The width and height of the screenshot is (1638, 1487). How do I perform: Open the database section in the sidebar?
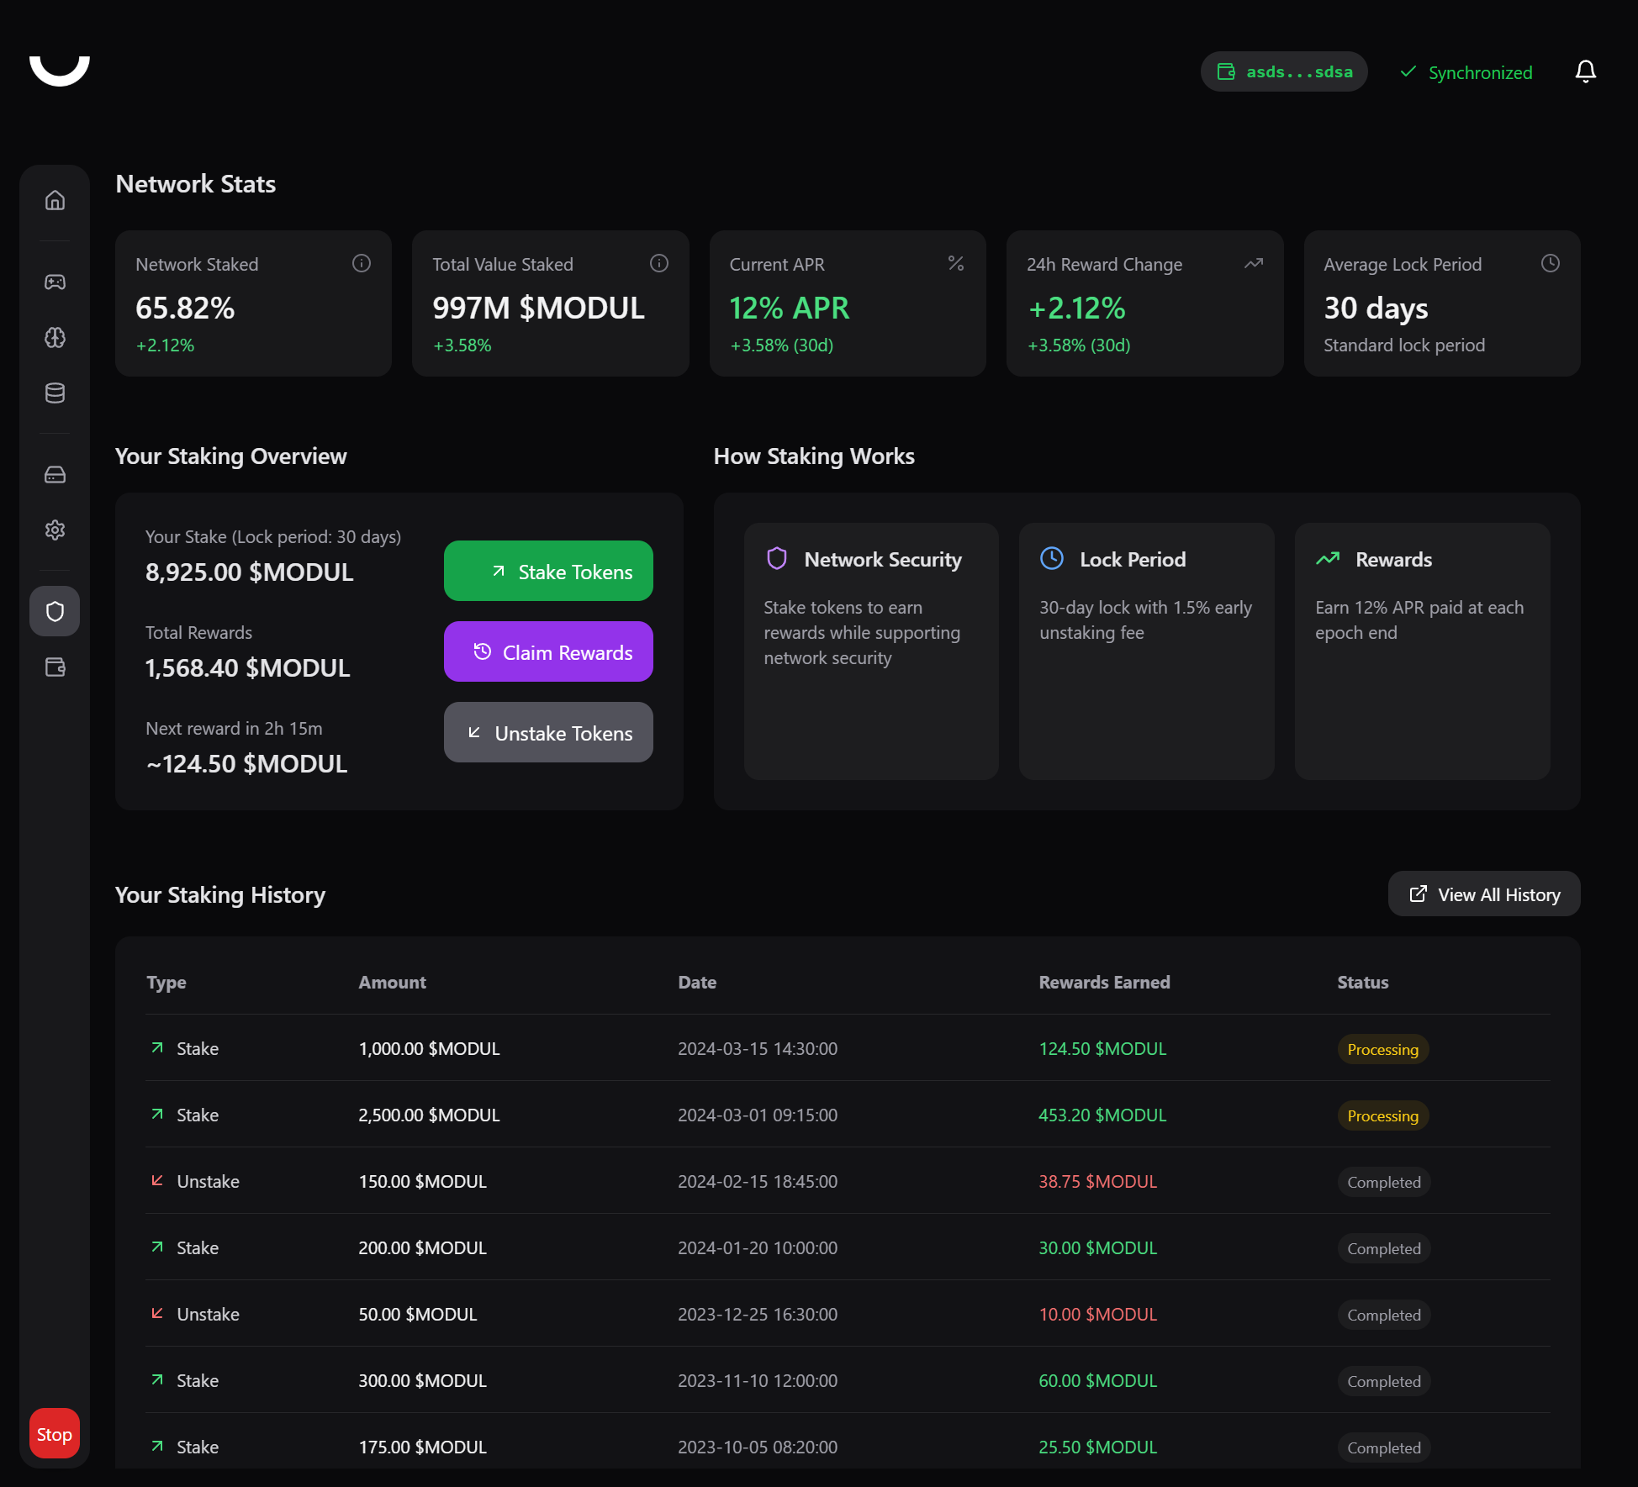click(54, 393)
